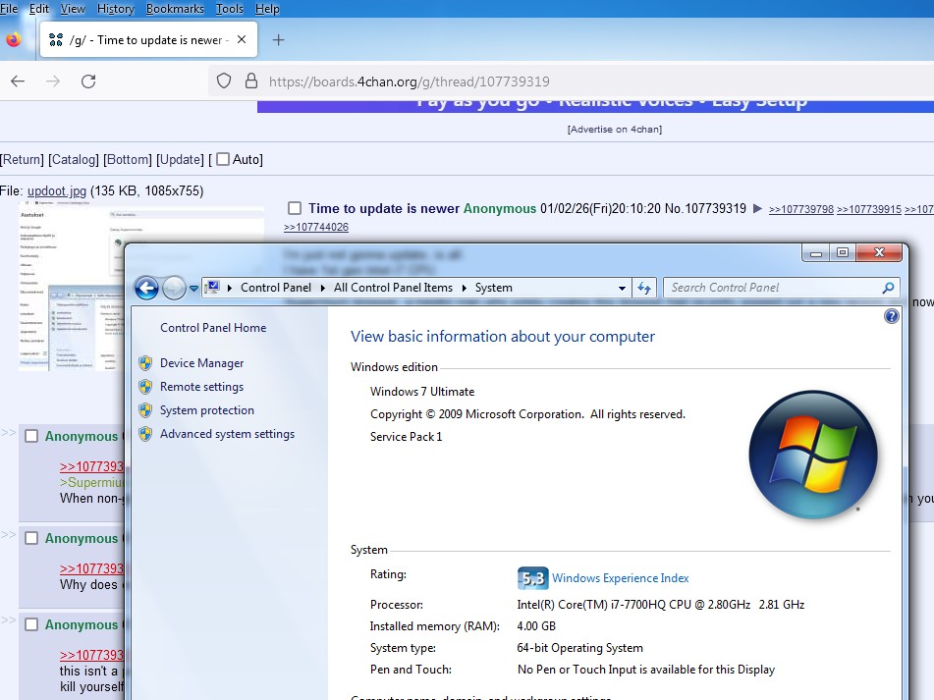The height and width of the screenshot is (700, 934).
Task: Expand arrow after All Control Panel Items
Action: (x=464, y=288)
